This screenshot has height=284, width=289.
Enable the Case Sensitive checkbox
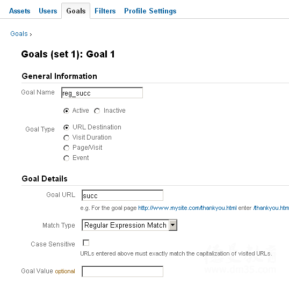tap(86, 243)
